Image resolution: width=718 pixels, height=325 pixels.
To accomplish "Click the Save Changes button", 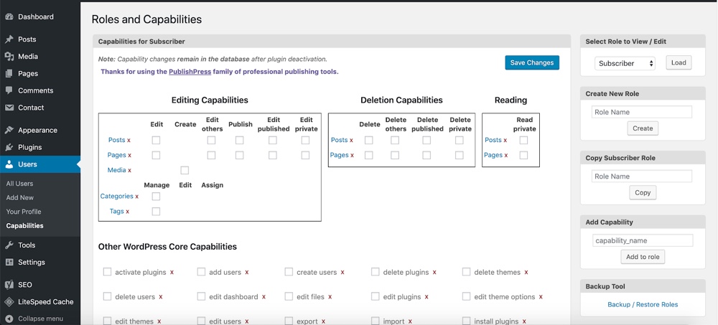I will (x=532, y=62).
